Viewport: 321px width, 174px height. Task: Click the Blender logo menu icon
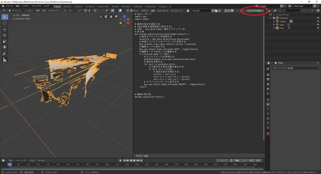tap(3, 6)
